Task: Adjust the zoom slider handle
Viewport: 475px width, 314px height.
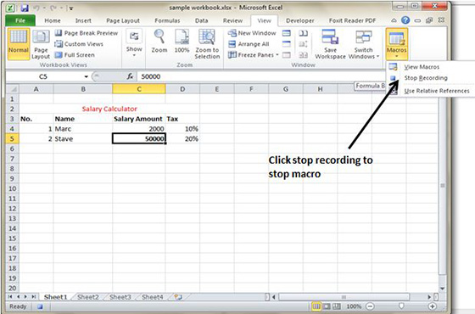Action: click(401, 306)
